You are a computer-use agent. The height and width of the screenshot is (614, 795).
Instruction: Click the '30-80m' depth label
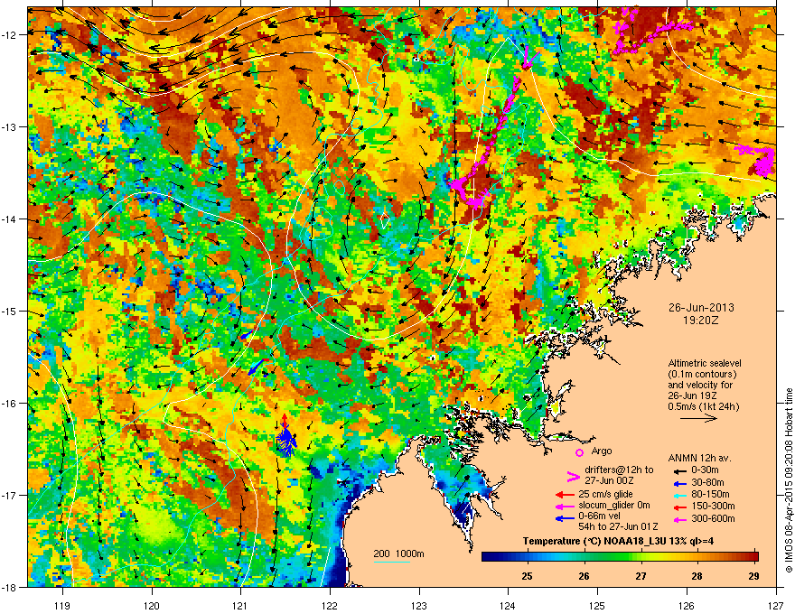707,483
